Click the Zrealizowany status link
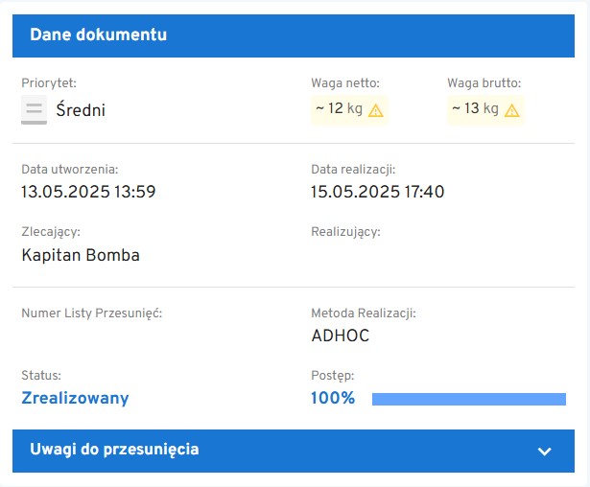The width and height of the screenshot is (590, 487). click(75, 398)
